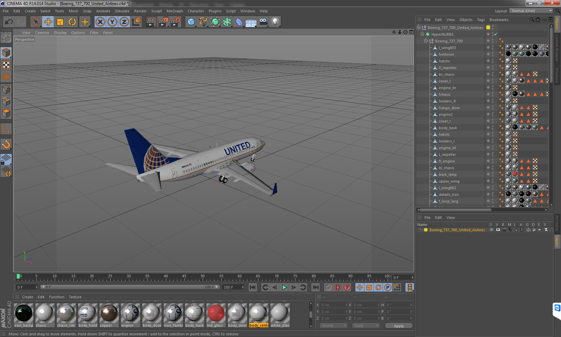Switch to Model mode in left palette

[6, 53]
